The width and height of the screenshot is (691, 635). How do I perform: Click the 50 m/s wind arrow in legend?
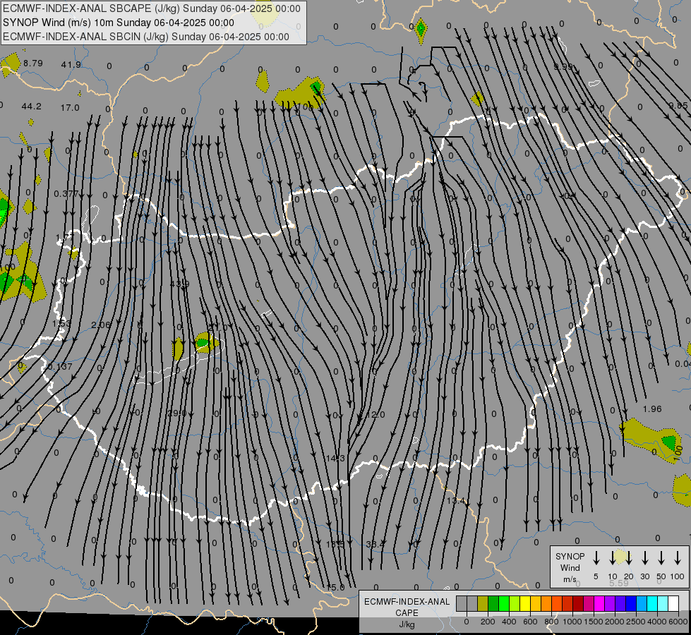(661, 558)
